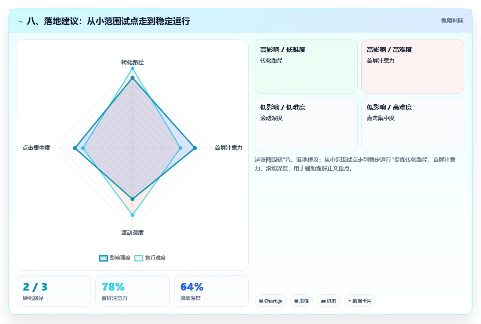This screenshot has height=324, width=481.
Task: Click the 执行难度 data point on the 点击集中度 axis
Action: [83, 148]
